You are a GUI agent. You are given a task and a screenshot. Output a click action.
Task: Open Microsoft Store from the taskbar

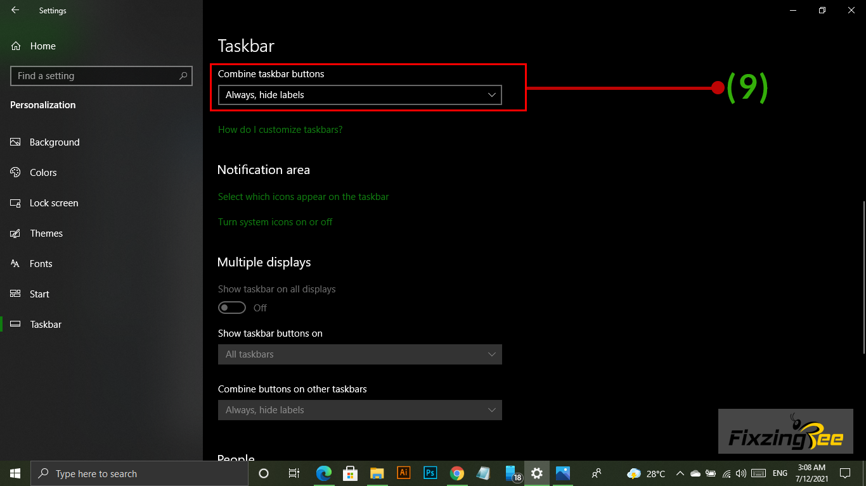pyautogui.click(x=350, y=473)
